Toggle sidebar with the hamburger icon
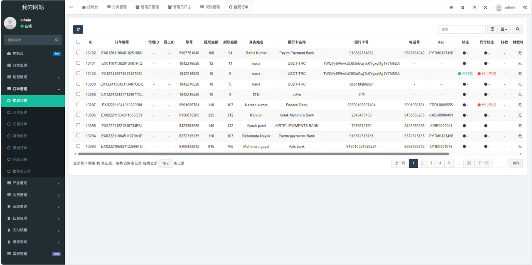This screenshot has width=532, height=265. [71, 7]
